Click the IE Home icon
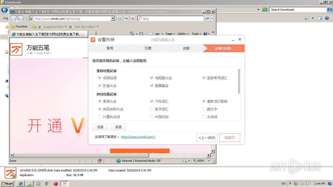 tap(132, 34)
